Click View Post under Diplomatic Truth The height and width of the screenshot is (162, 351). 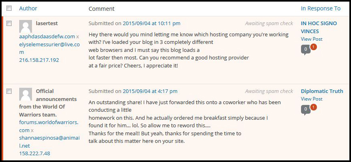[311, 99]
